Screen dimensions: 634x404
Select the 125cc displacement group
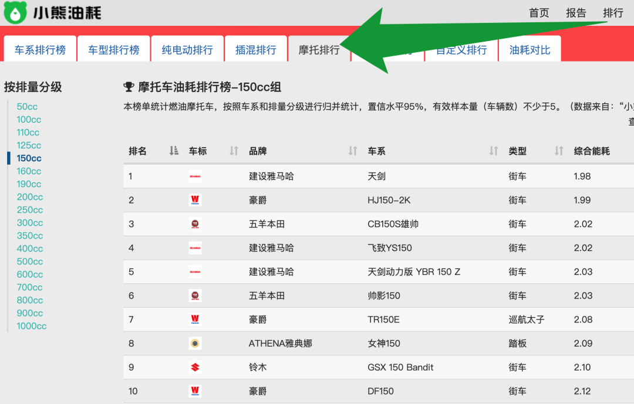(29, 145)
